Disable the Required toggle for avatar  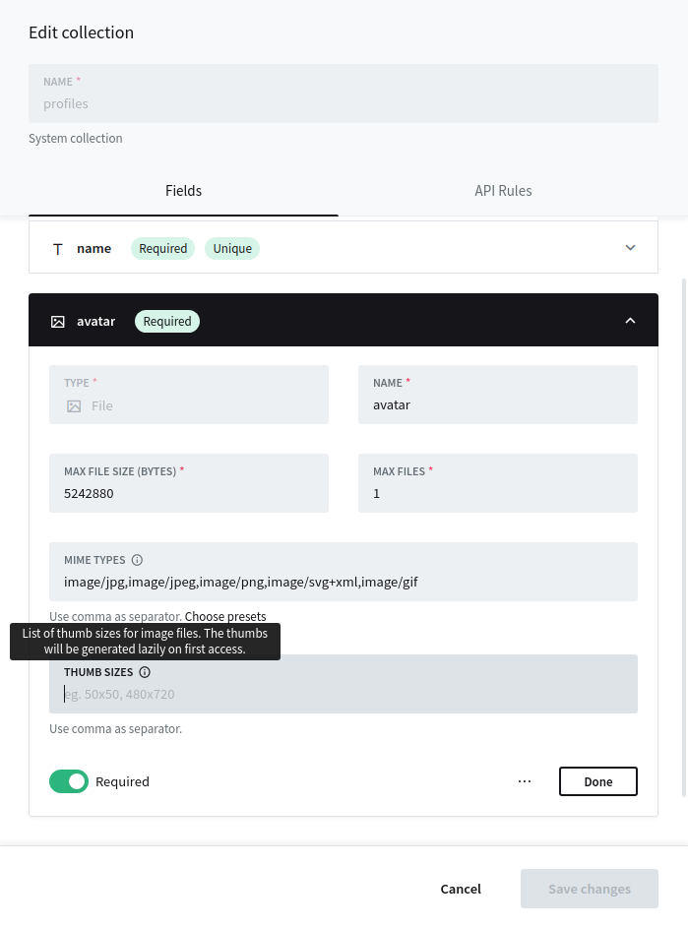[69, 780]
